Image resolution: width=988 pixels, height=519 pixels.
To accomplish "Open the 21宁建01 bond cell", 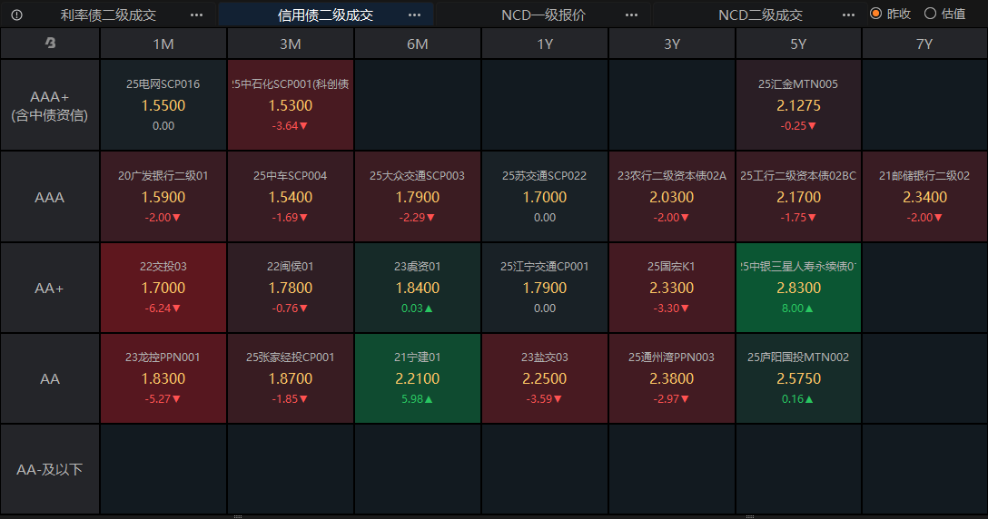I will 418,378.
